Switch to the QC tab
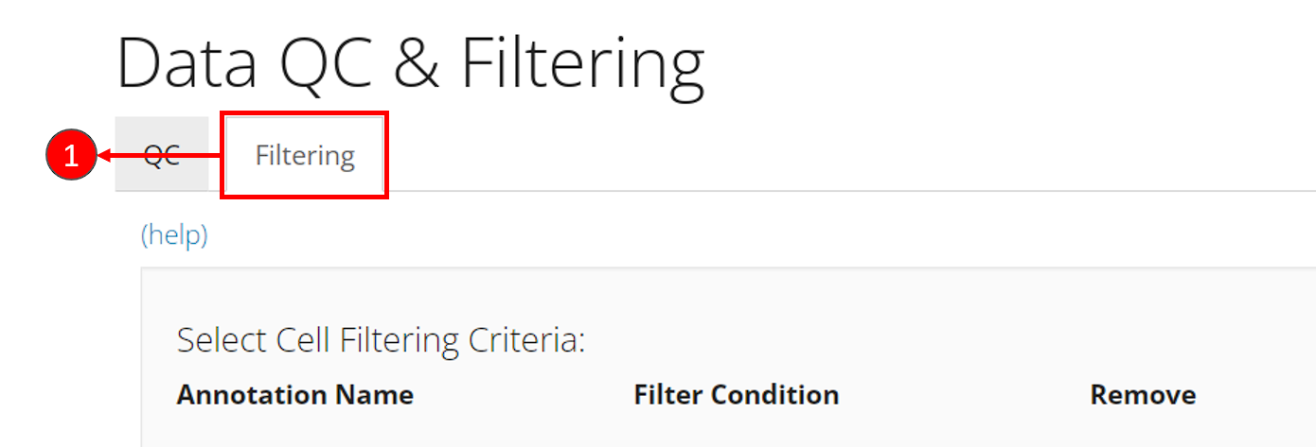This screenshot has width=1316, height=447. tap(162, 155)
